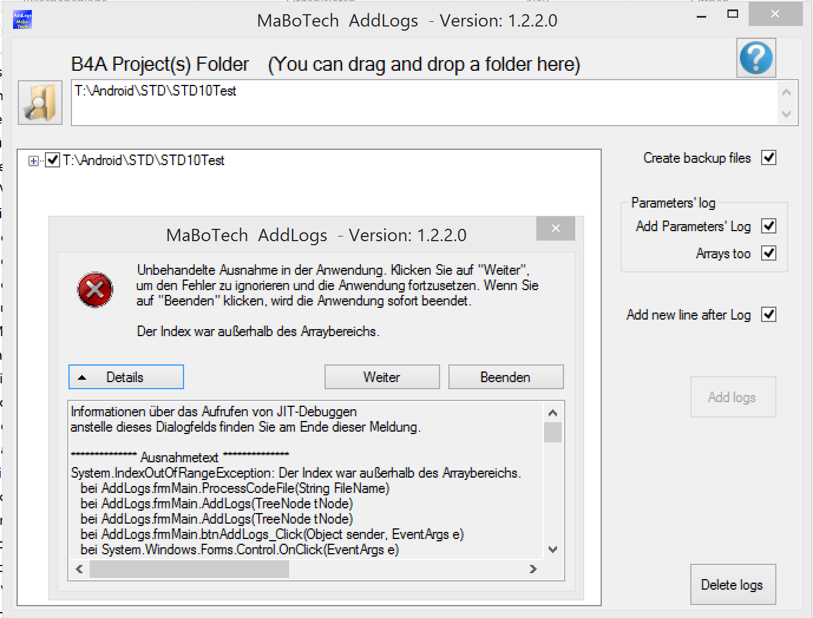813x618 pixels.
Task: Open the blue question mark help button
Action: (x=756, y=58)
